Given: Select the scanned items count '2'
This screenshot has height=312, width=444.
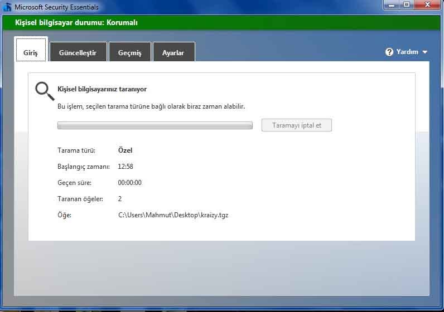Looking at the screenshot, I should tap(120, 199).
